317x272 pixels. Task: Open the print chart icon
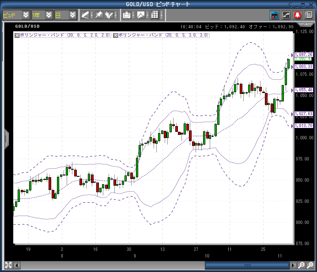(127, 15)
